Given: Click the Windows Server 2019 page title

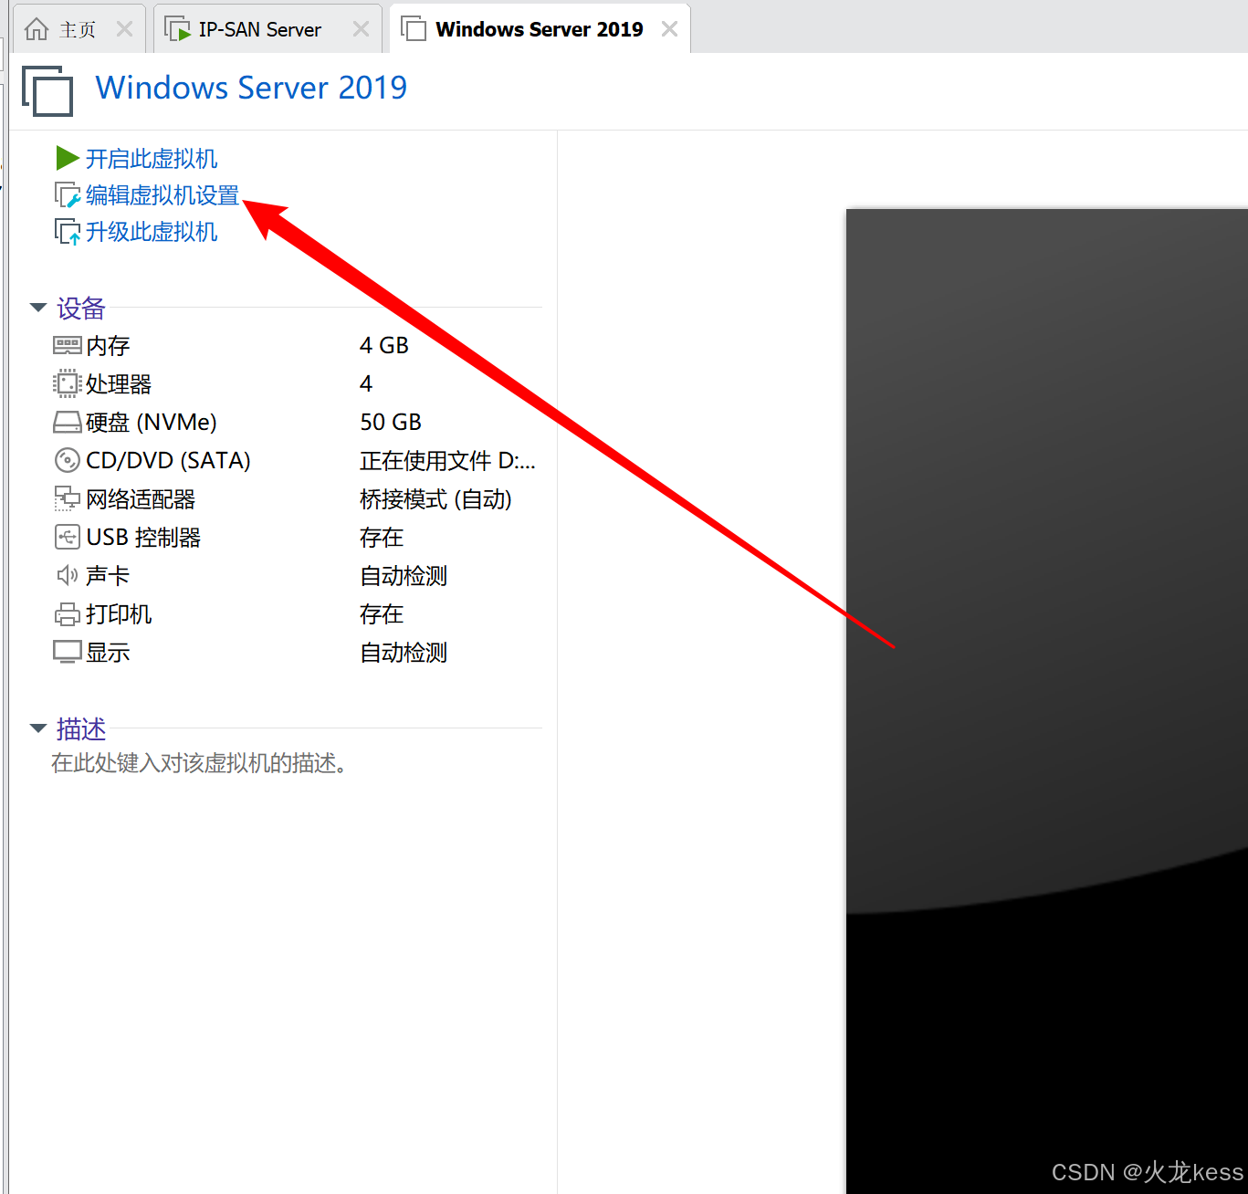Looking at the screenshot, I should click(x=252, y=88).
